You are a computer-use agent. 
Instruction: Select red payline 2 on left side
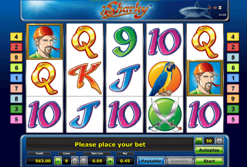tap(16, 47)
